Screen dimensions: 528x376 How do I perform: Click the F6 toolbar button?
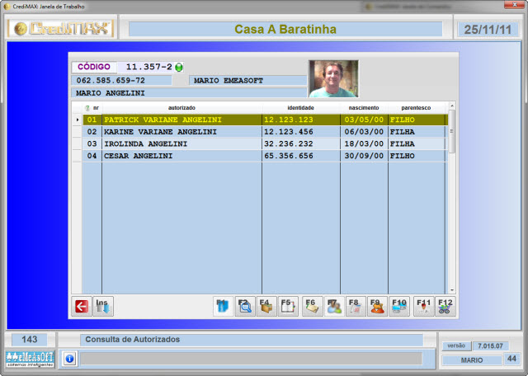tap(312, 306)
